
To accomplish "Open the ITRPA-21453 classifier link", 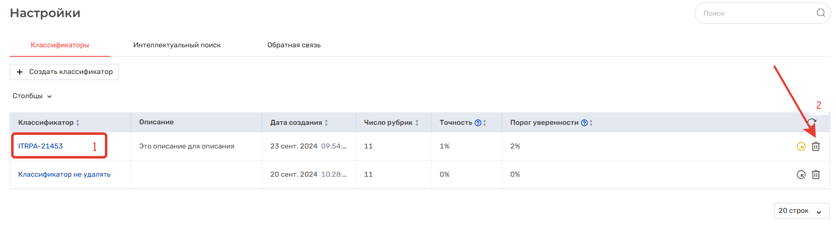I will 40,146.
